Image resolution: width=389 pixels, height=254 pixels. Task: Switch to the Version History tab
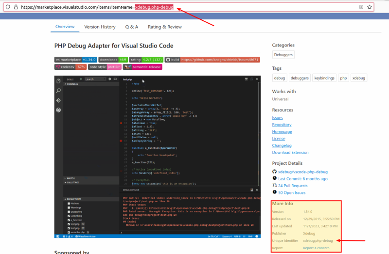(x=100, y=27)
